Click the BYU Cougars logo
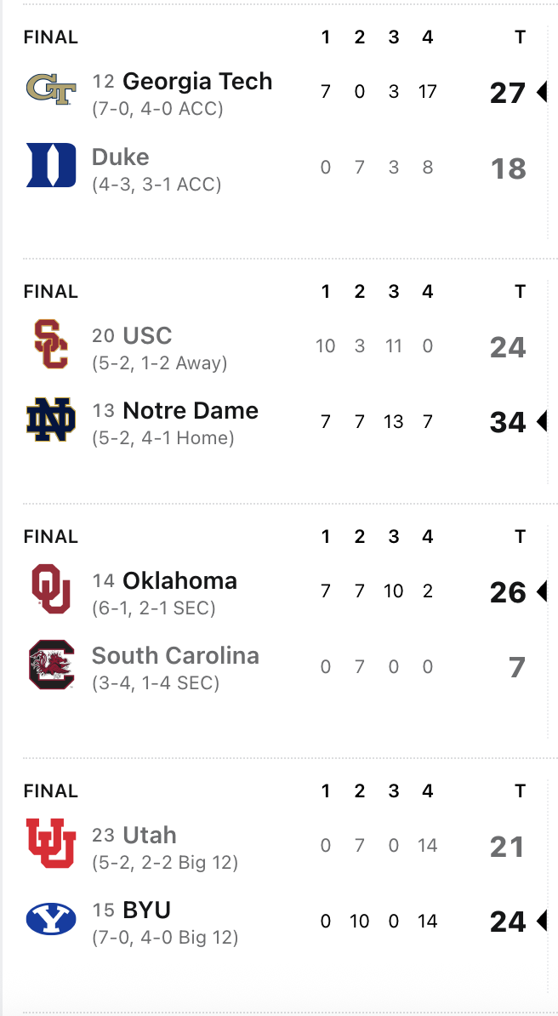Screen dimensions: 558x1016 tap(51, 918)
